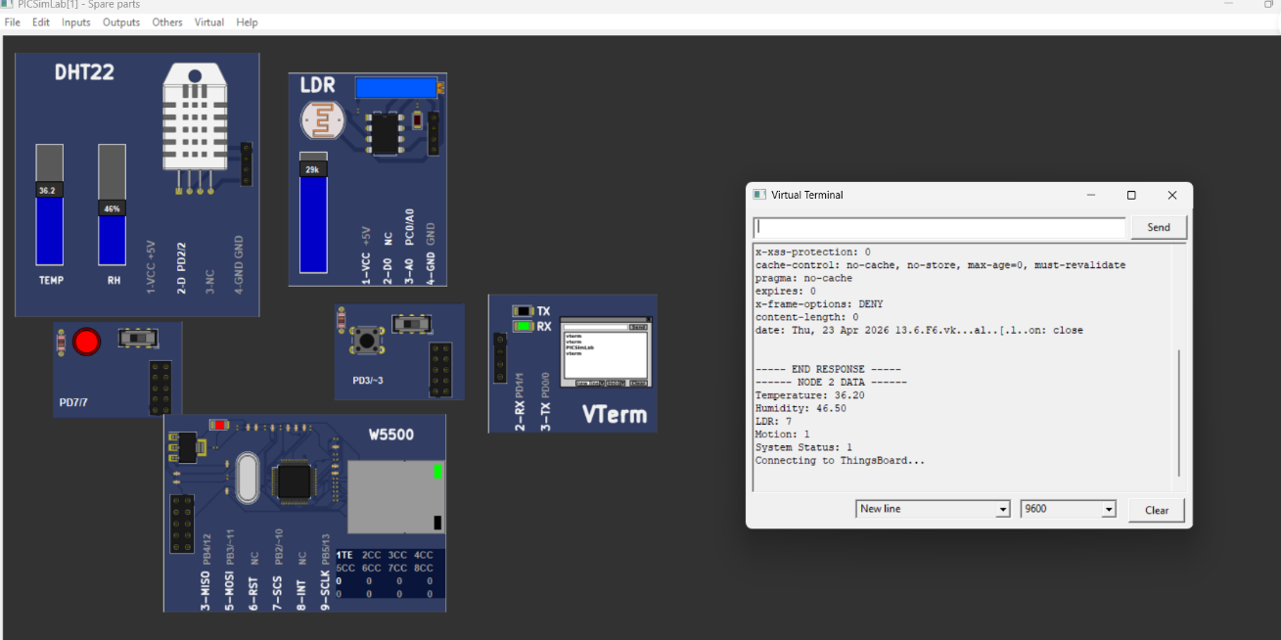Click the VTerm mini terminal screen thumbnail

pos(607,354)
